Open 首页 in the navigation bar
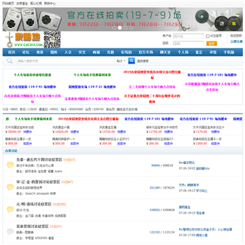 point(12,52)
